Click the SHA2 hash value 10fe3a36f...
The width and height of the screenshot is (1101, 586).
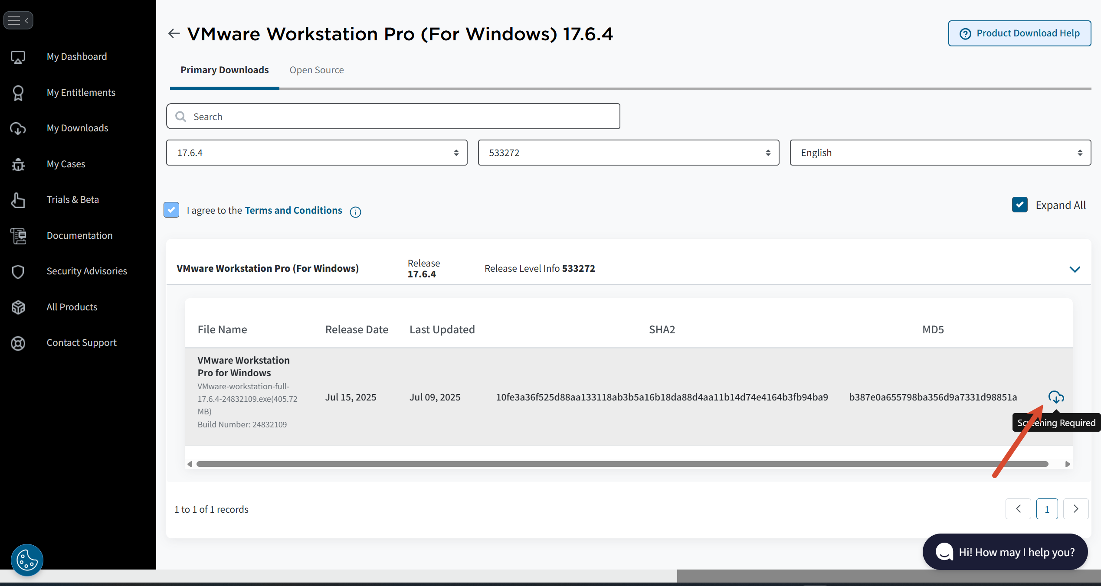coord(662,397)
